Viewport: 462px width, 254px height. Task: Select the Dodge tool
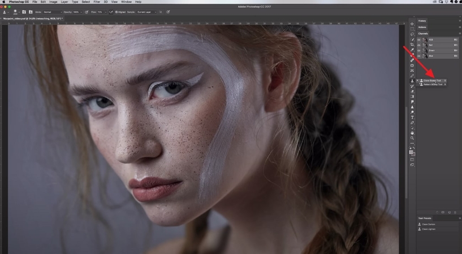[x=412, y=112]
